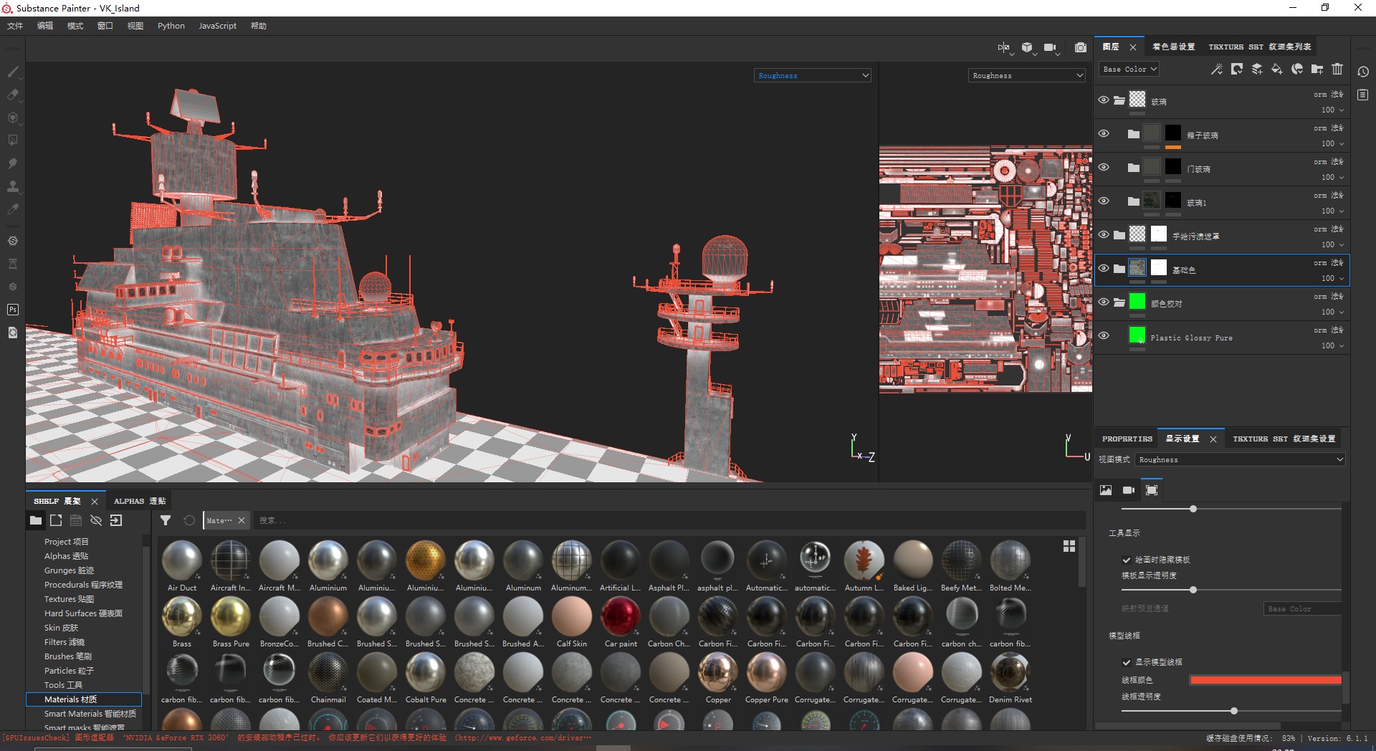Adjust the 线框透明度 slider handle
The width and height of the screenshot is (1376, 751).
[1234, 711]
